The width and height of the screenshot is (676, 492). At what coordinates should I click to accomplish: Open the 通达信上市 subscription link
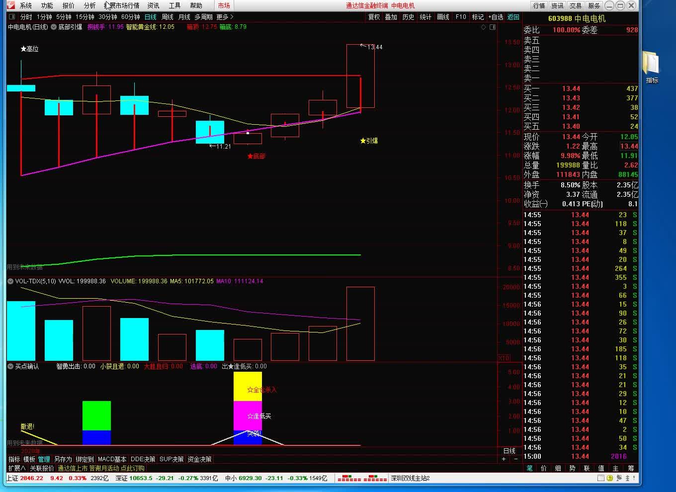click(x=101, y=468)
